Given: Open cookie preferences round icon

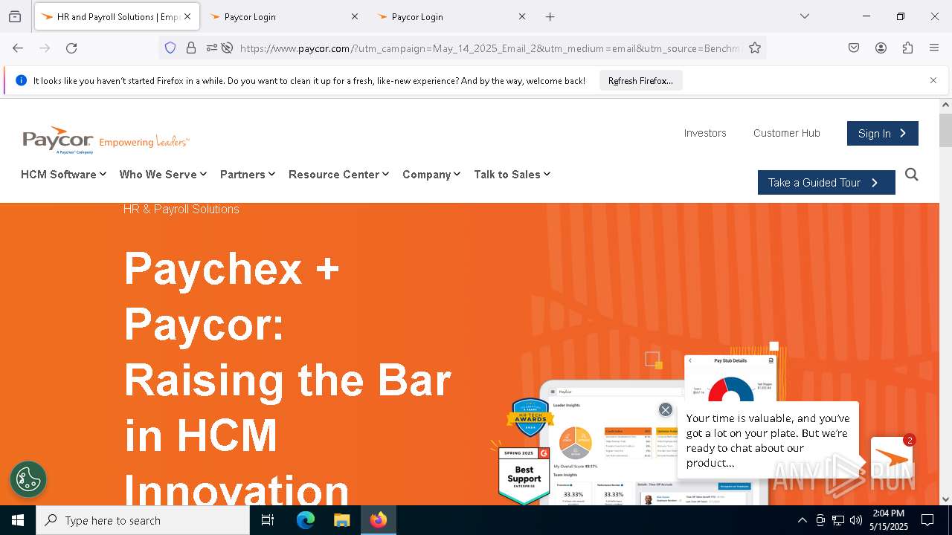Looking at the screenshot, I should pos(28,479).
